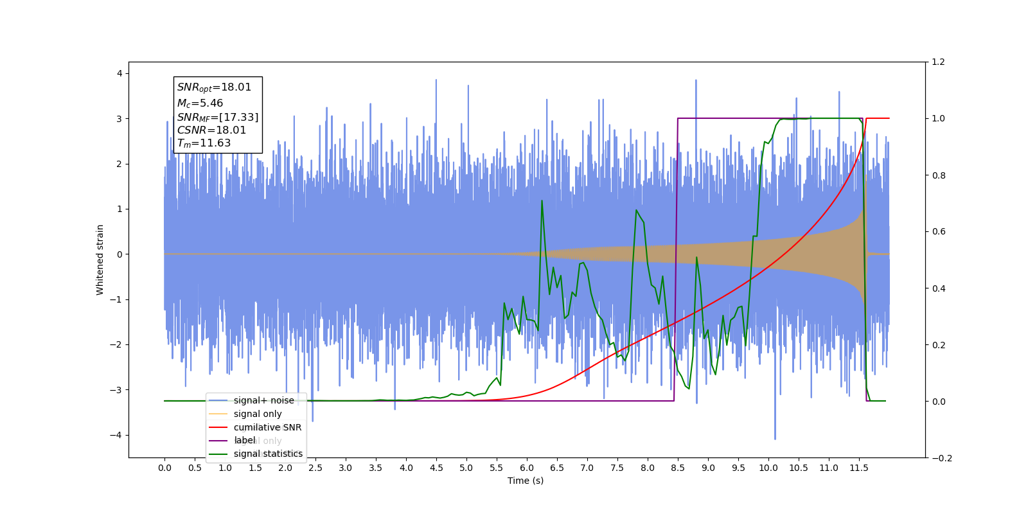Click the 0.8 tick on the right axis
This screenshot has height=514, width=1028.
point(938,175)
